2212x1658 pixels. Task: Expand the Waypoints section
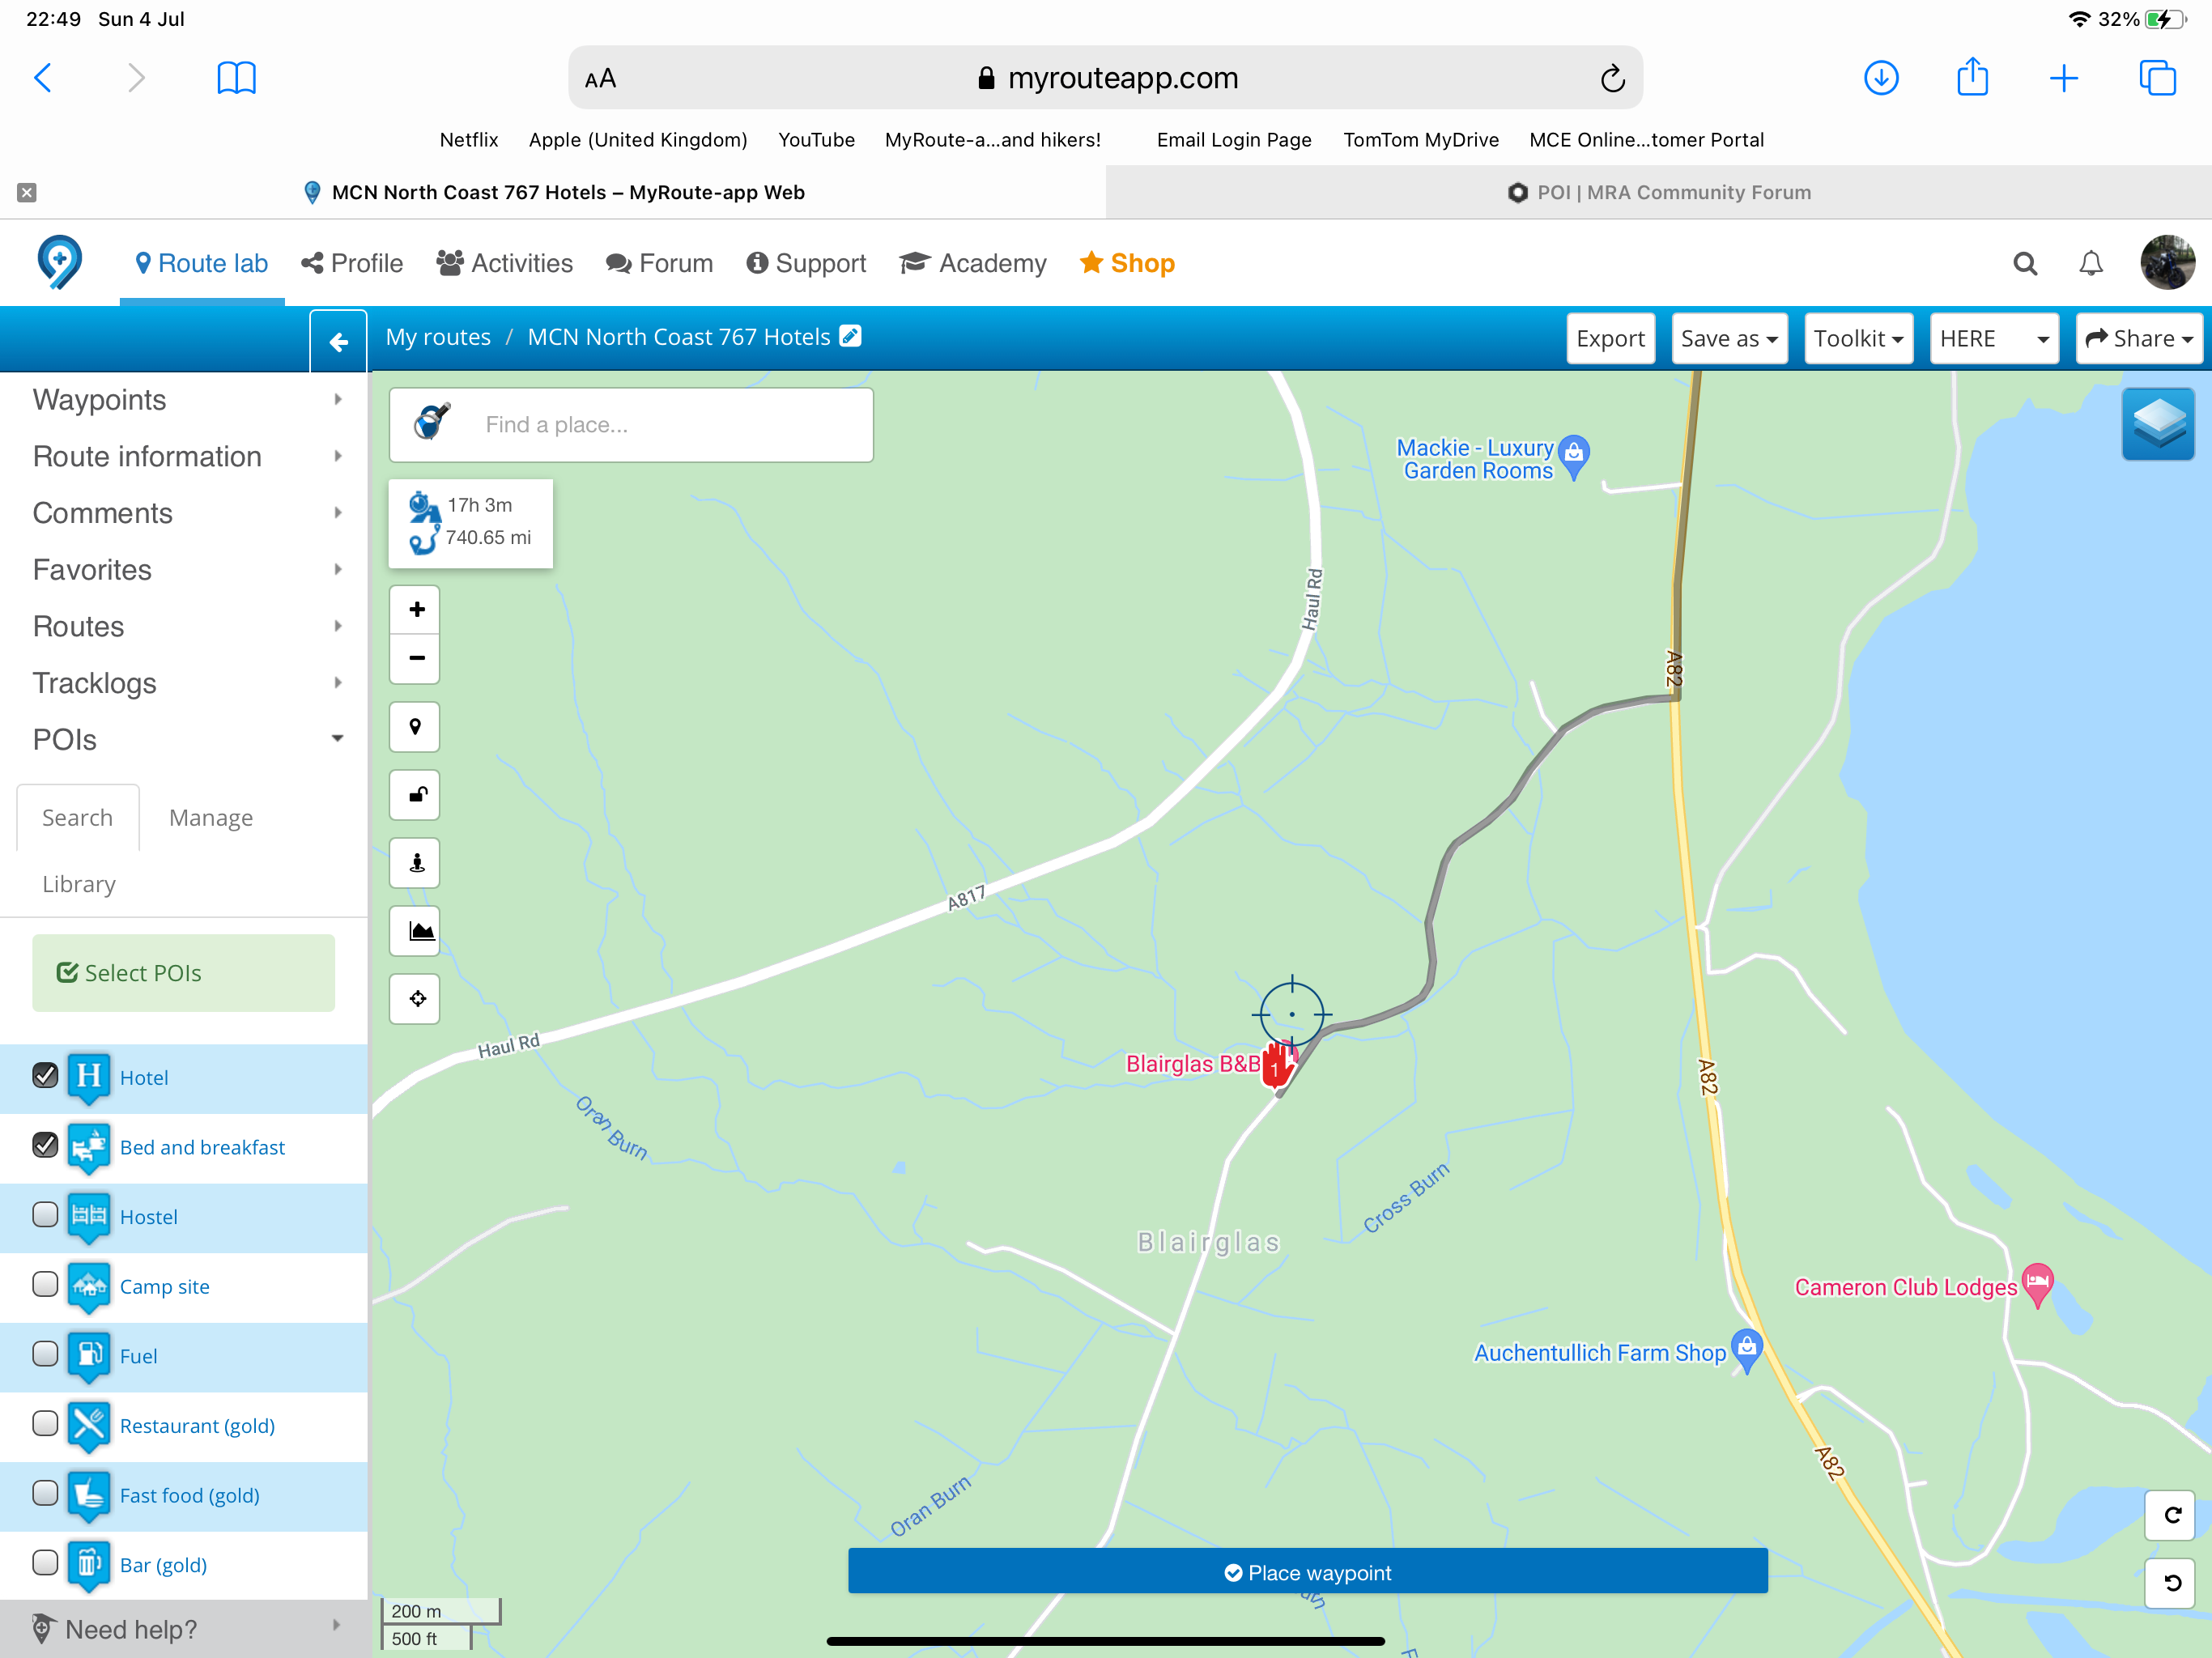[x=185, y=400]
